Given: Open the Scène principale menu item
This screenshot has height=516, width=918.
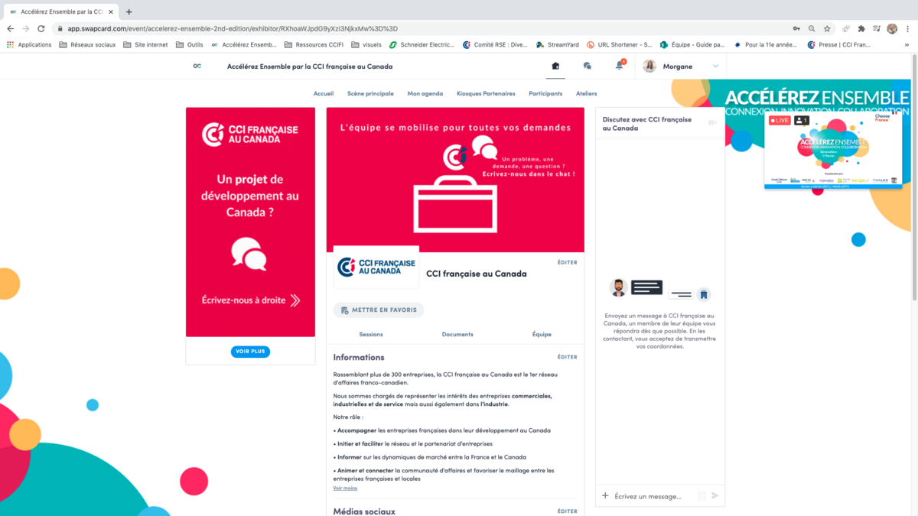Looking at the screenshot, I should (x=370, y=93).
